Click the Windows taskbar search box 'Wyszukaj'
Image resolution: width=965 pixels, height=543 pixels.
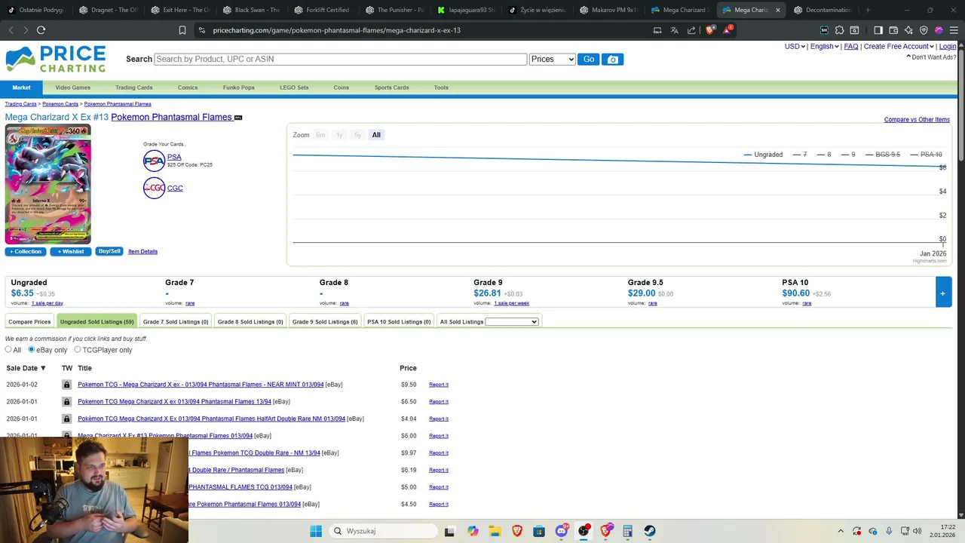383,531
